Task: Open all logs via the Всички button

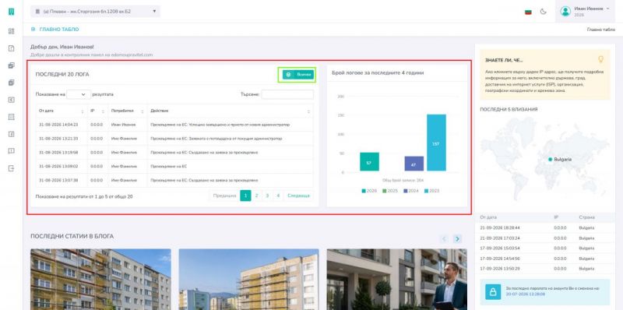Action: [x=298, y=75]
